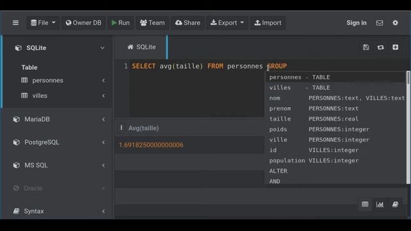Open the Team button
This screenshot has height=231, width=411.
(152, 23)
